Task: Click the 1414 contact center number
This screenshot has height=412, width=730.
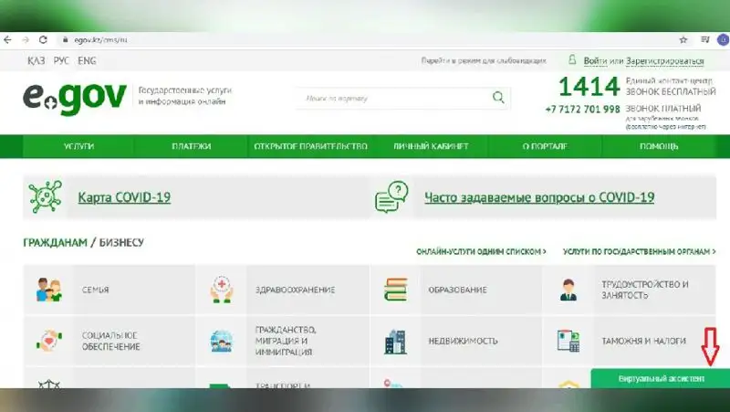Action: coord(589,87)
